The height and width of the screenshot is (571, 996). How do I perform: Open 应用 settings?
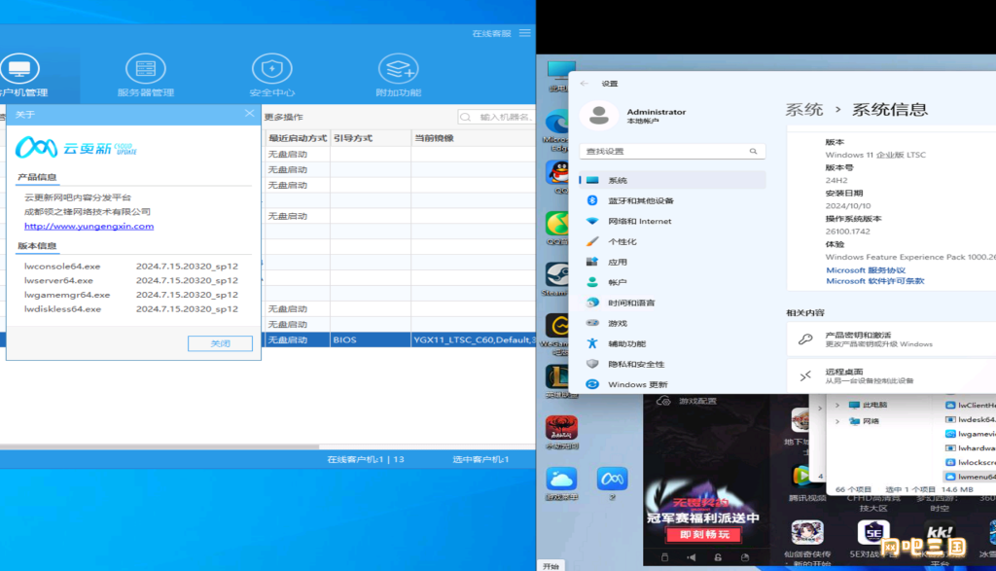click(x=672, y=262)
